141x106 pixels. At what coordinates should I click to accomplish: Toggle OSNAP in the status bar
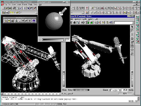(x=53, y=104)
